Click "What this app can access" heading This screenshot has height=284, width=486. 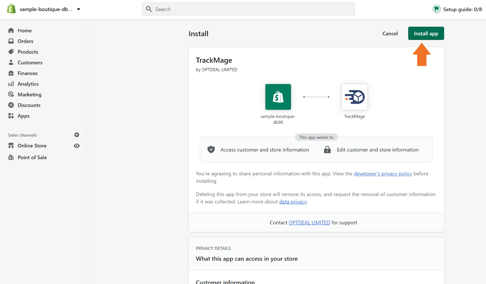[x=247, y=259]
